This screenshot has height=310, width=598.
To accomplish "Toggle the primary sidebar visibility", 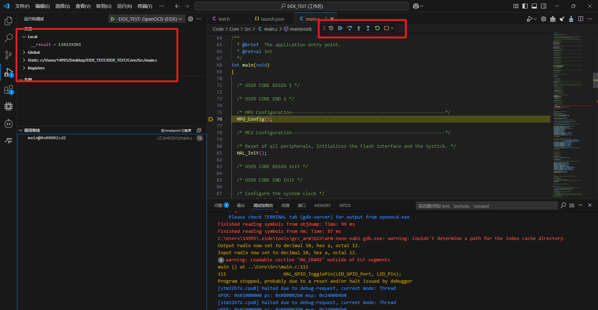I will click(524, 6).
